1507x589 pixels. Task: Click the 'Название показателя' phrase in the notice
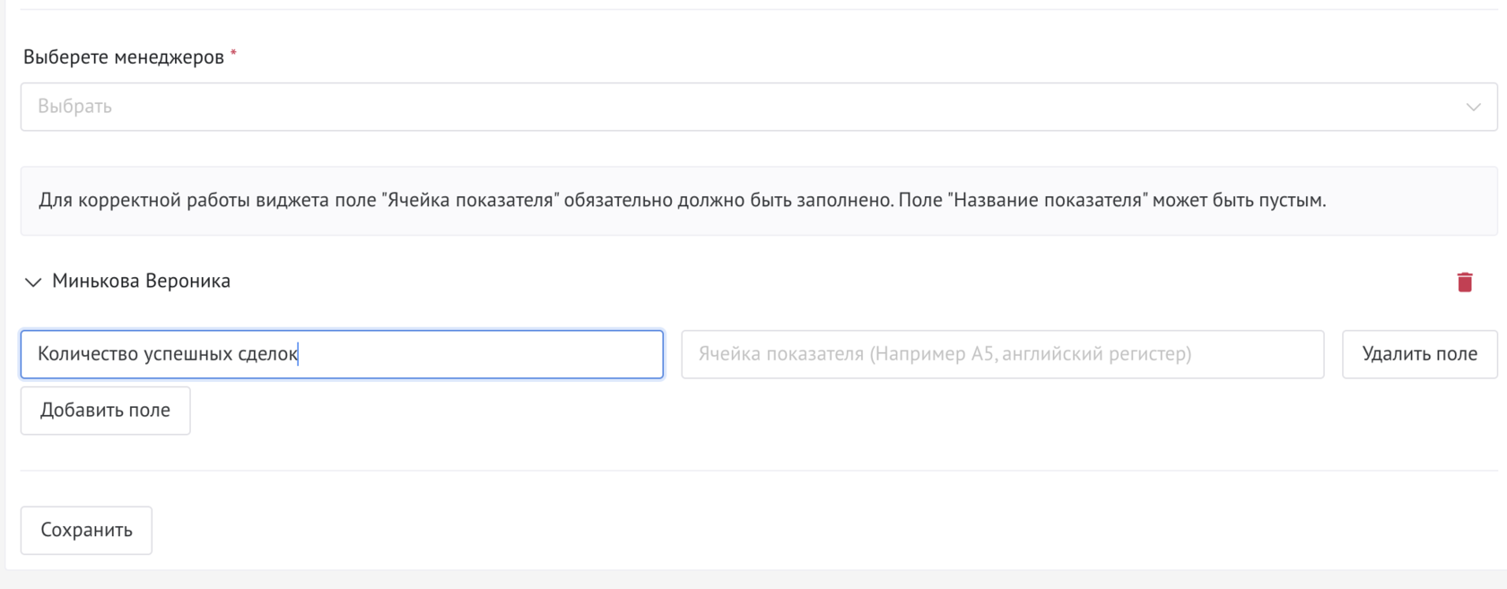[1047, 201]
